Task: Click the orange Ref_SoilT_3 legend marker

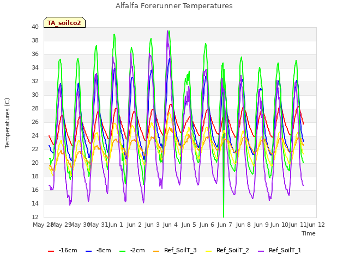Action: point(157,251)
